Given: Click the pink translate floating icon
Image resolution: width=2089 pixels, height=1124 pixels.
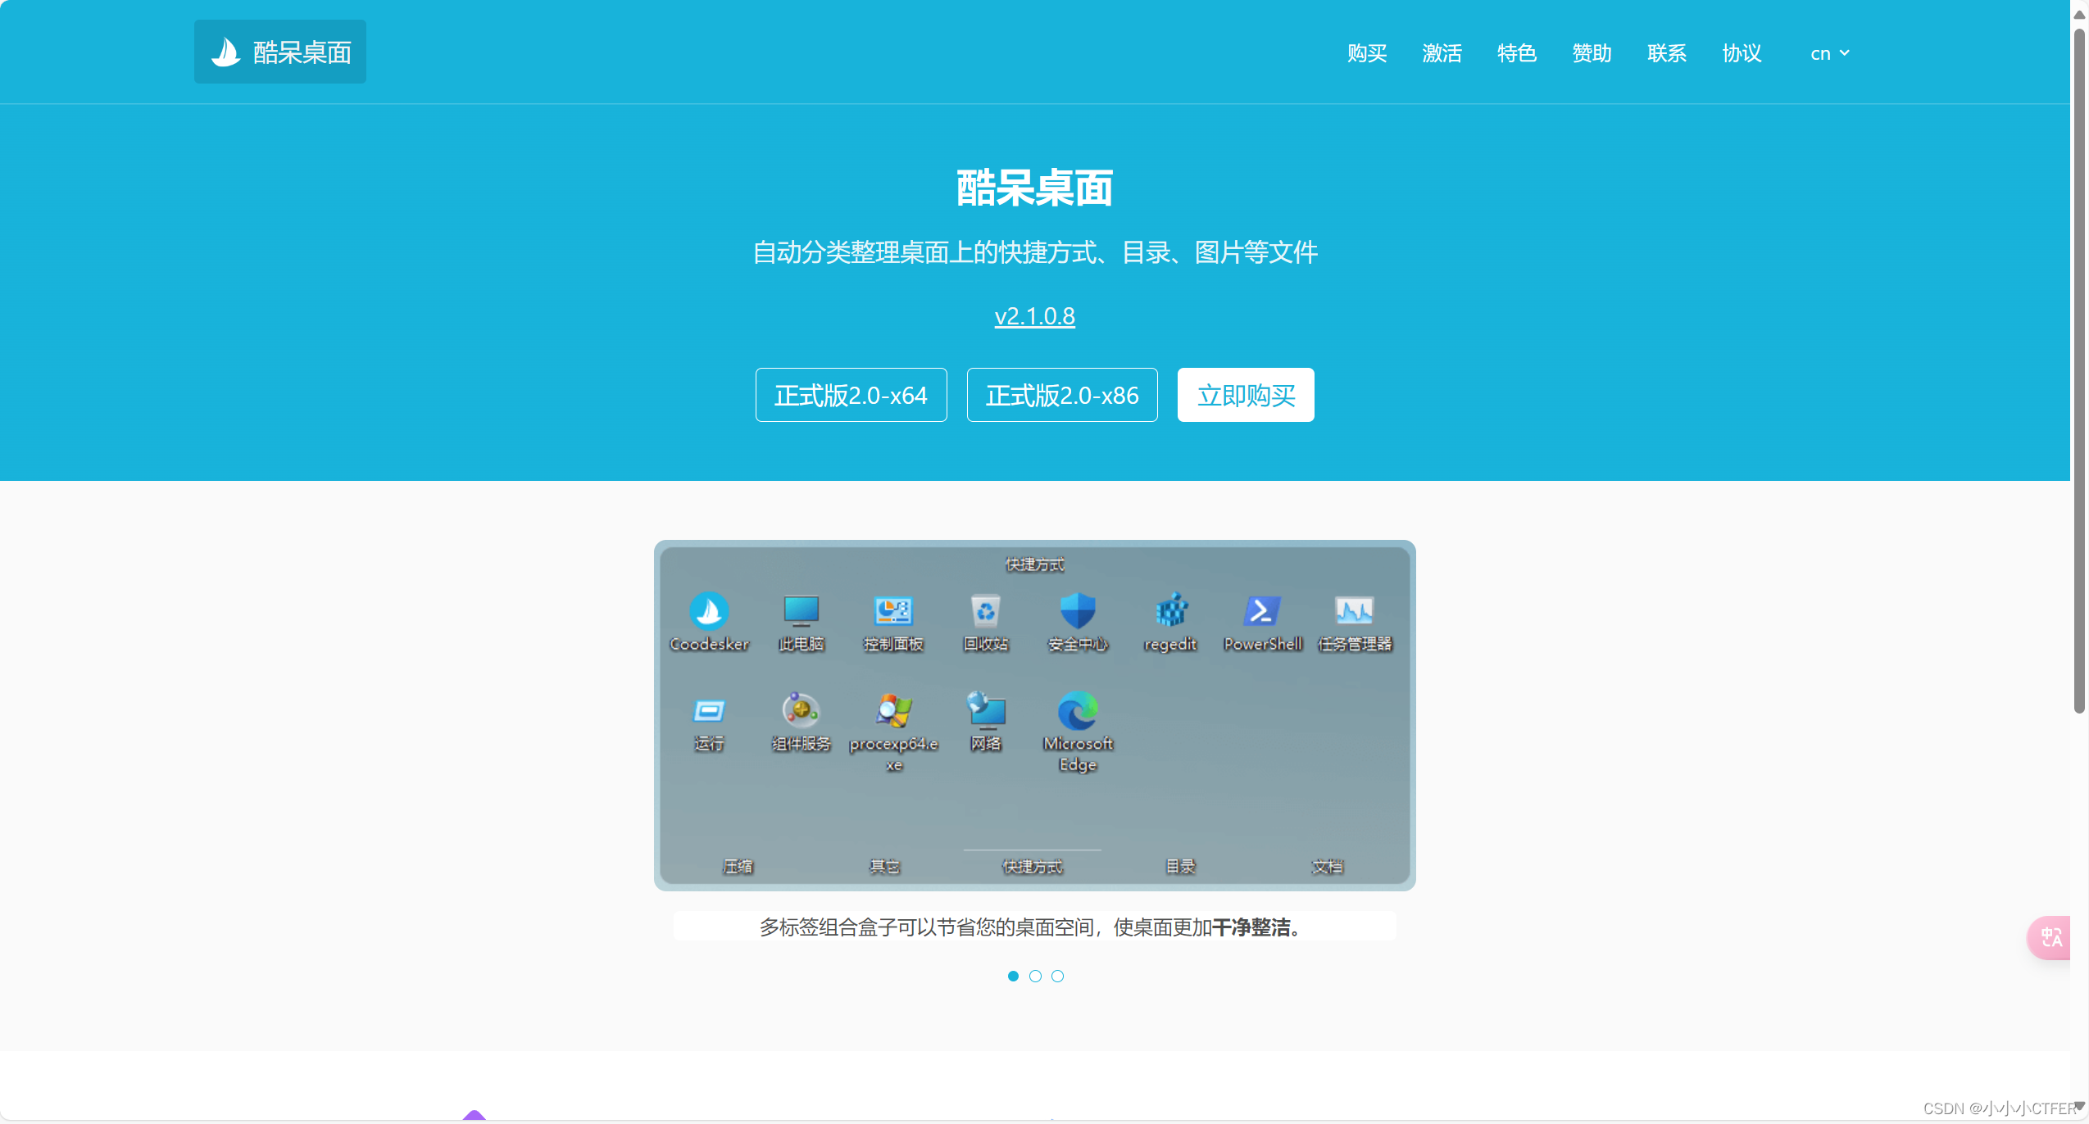Looking at the screenshot, I should point(2050,936).
